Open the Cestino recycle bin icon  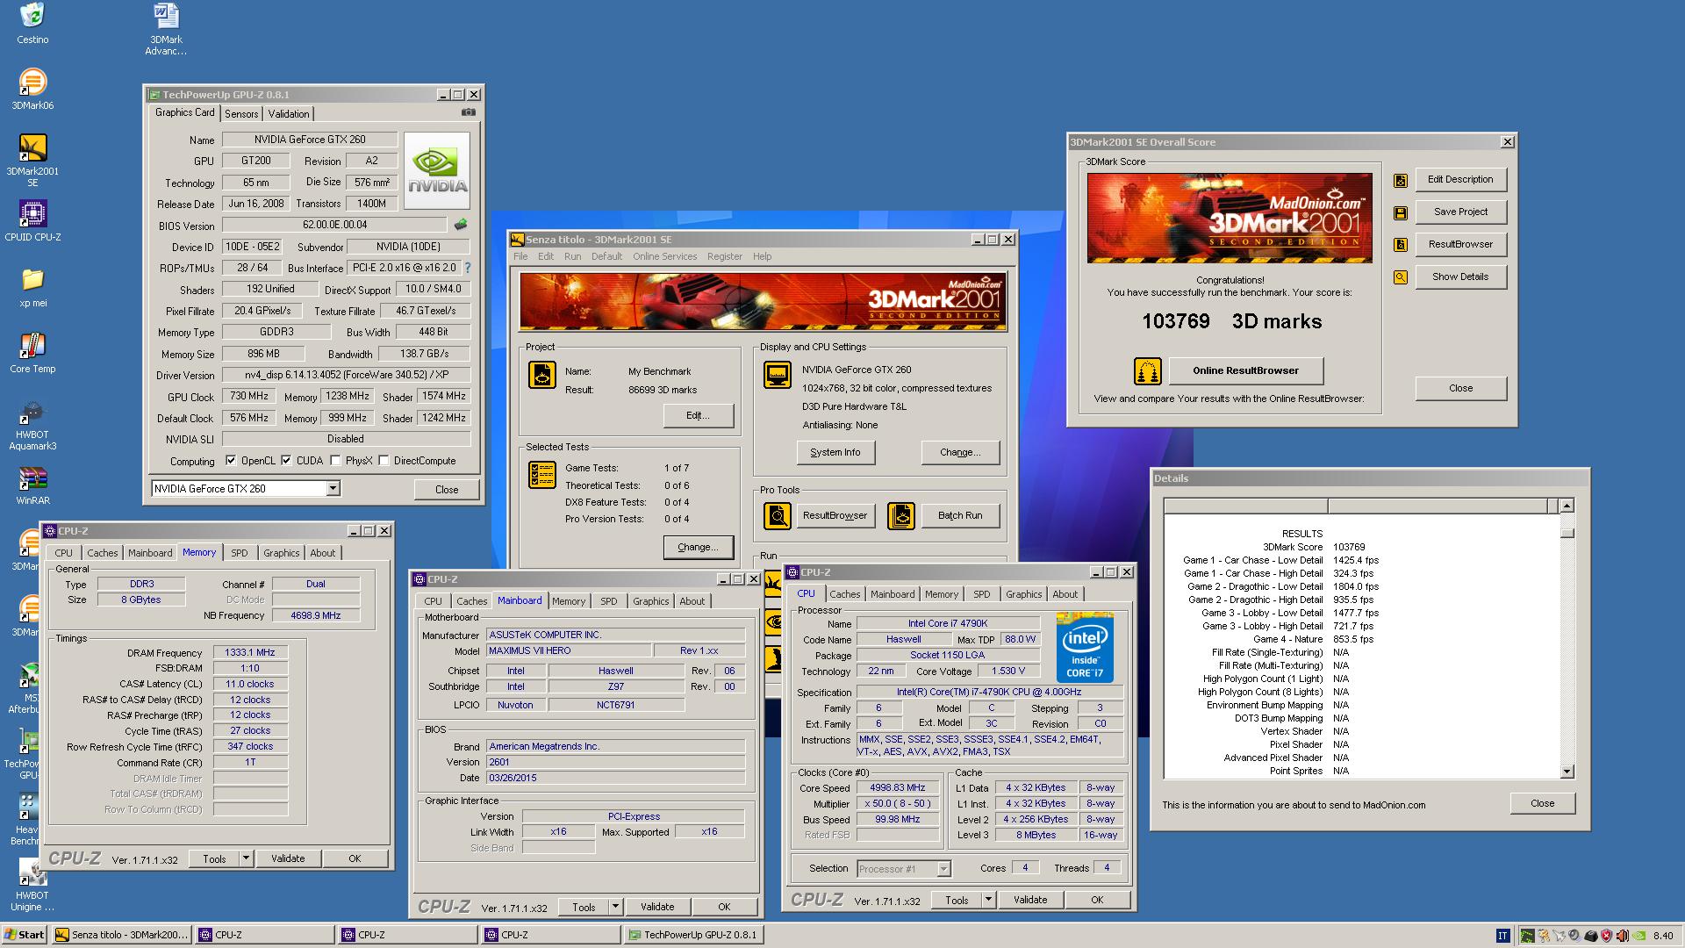32,23
